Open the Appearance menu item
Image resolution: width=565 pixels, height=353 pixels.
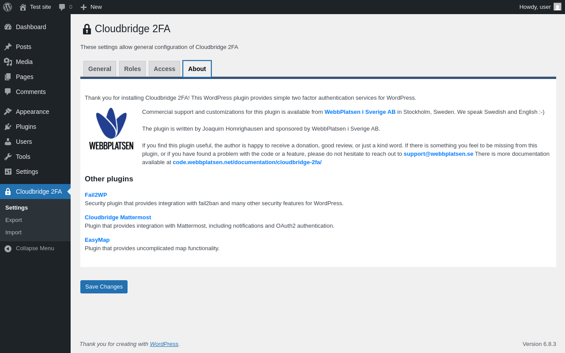[35, 112]
